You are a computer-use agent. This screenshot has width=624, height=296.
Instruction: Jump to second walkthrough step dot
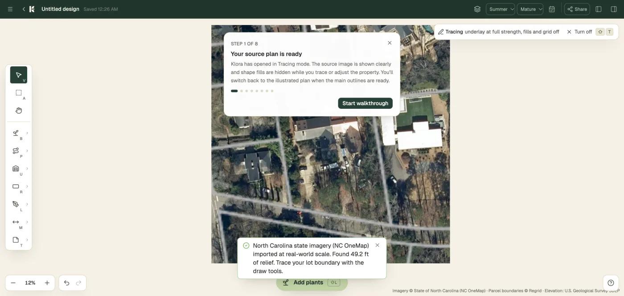(242, 91)
